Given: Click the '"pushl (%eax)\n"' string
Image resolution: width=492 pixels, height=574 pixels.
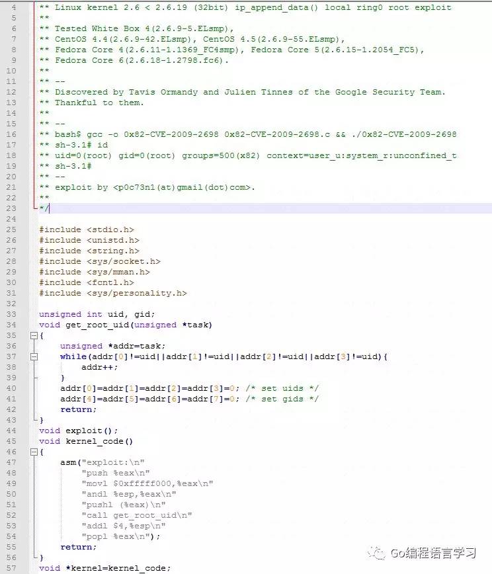Looking at the screenshot, I should coord(124,505).
